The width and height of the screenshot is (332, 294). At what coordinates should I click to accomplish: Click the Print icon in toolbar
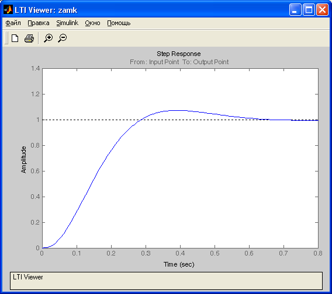(29, 38)
